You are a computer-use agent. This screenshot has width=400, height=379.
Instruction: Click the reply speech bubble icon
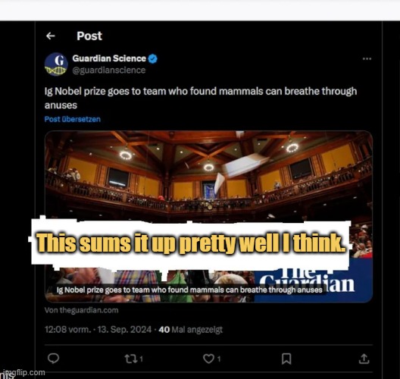point(53,358)
